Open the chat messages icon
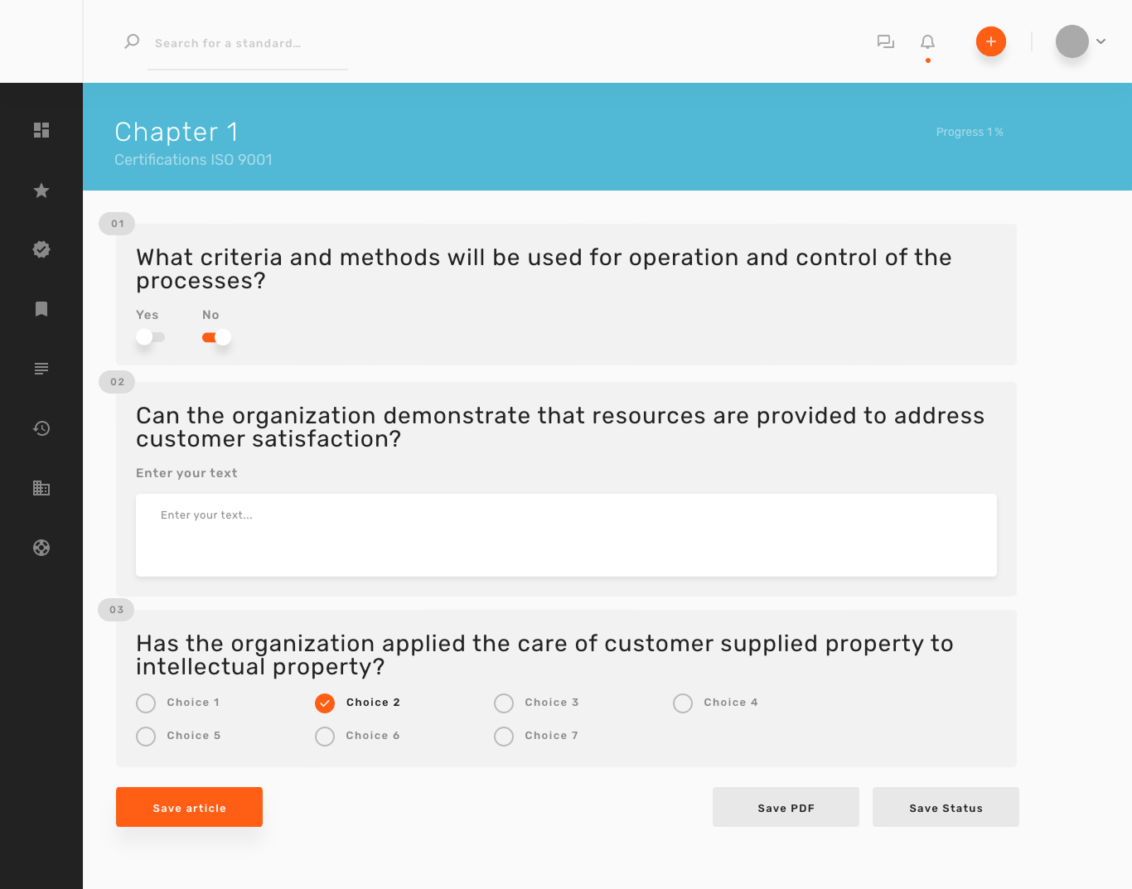The height and width of the screenshot is (889, 1132). click(886, 41)
